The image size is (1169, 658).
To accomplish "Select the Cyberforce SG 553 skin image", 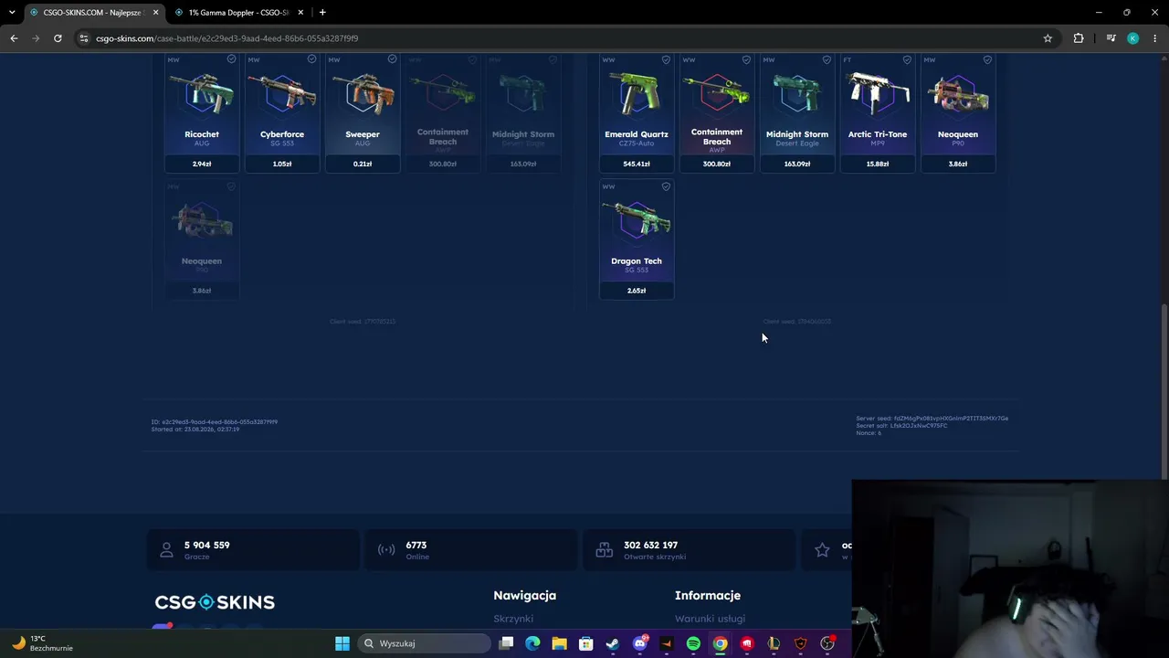I will click(282, 93).
